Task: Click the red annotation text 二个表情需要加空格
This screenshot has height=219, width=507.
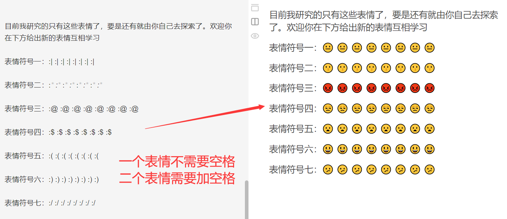Action: click(177, 178)
